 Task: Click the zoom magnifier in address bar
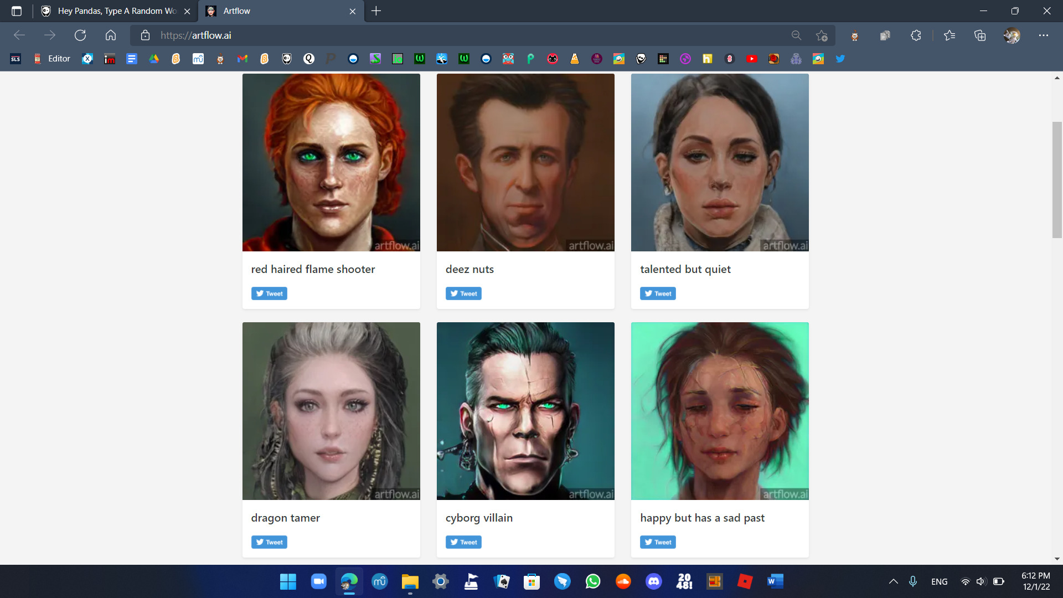pyautogui.click(x=796, y=35)
